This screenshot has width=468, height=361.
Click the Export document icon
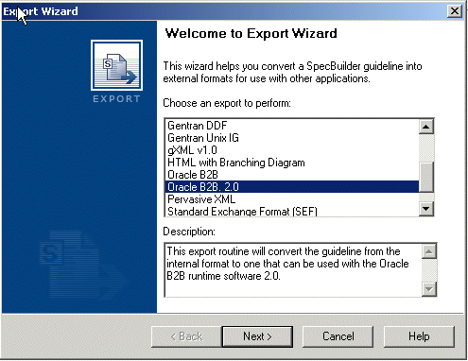tap(116, 65)
